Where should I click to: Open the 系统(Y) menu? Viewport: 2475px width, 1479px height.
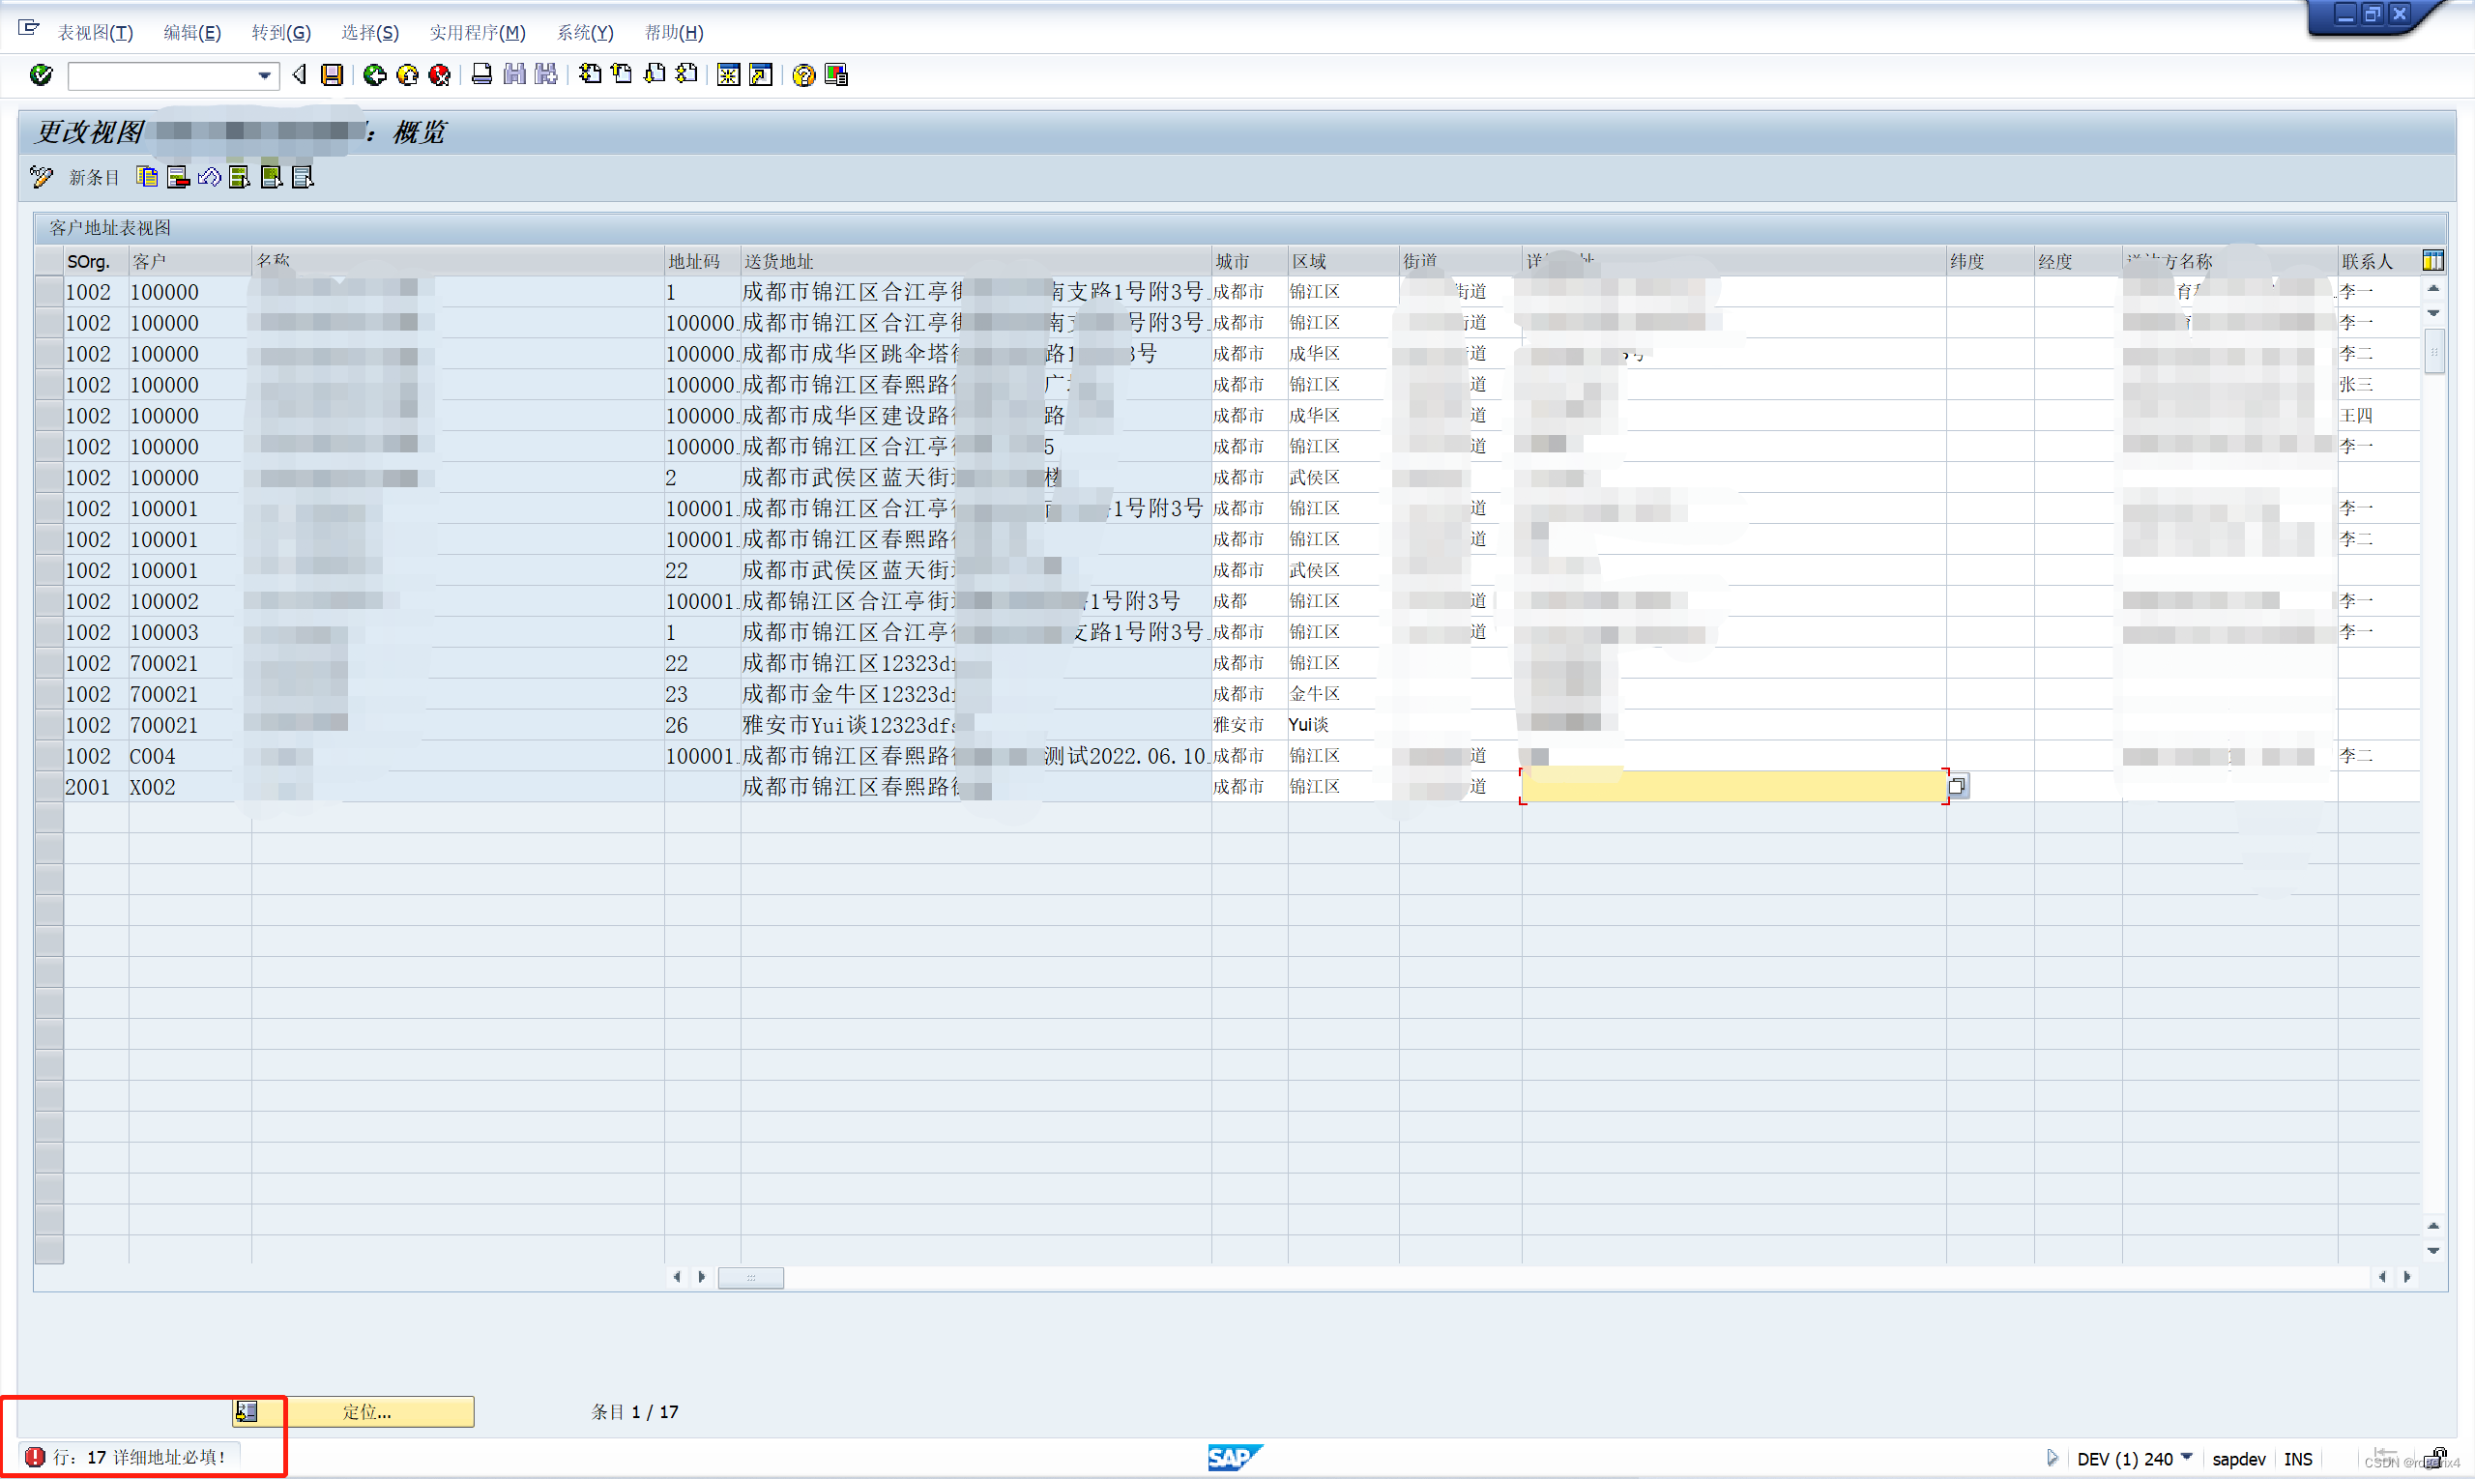click(x=585, y=33)
